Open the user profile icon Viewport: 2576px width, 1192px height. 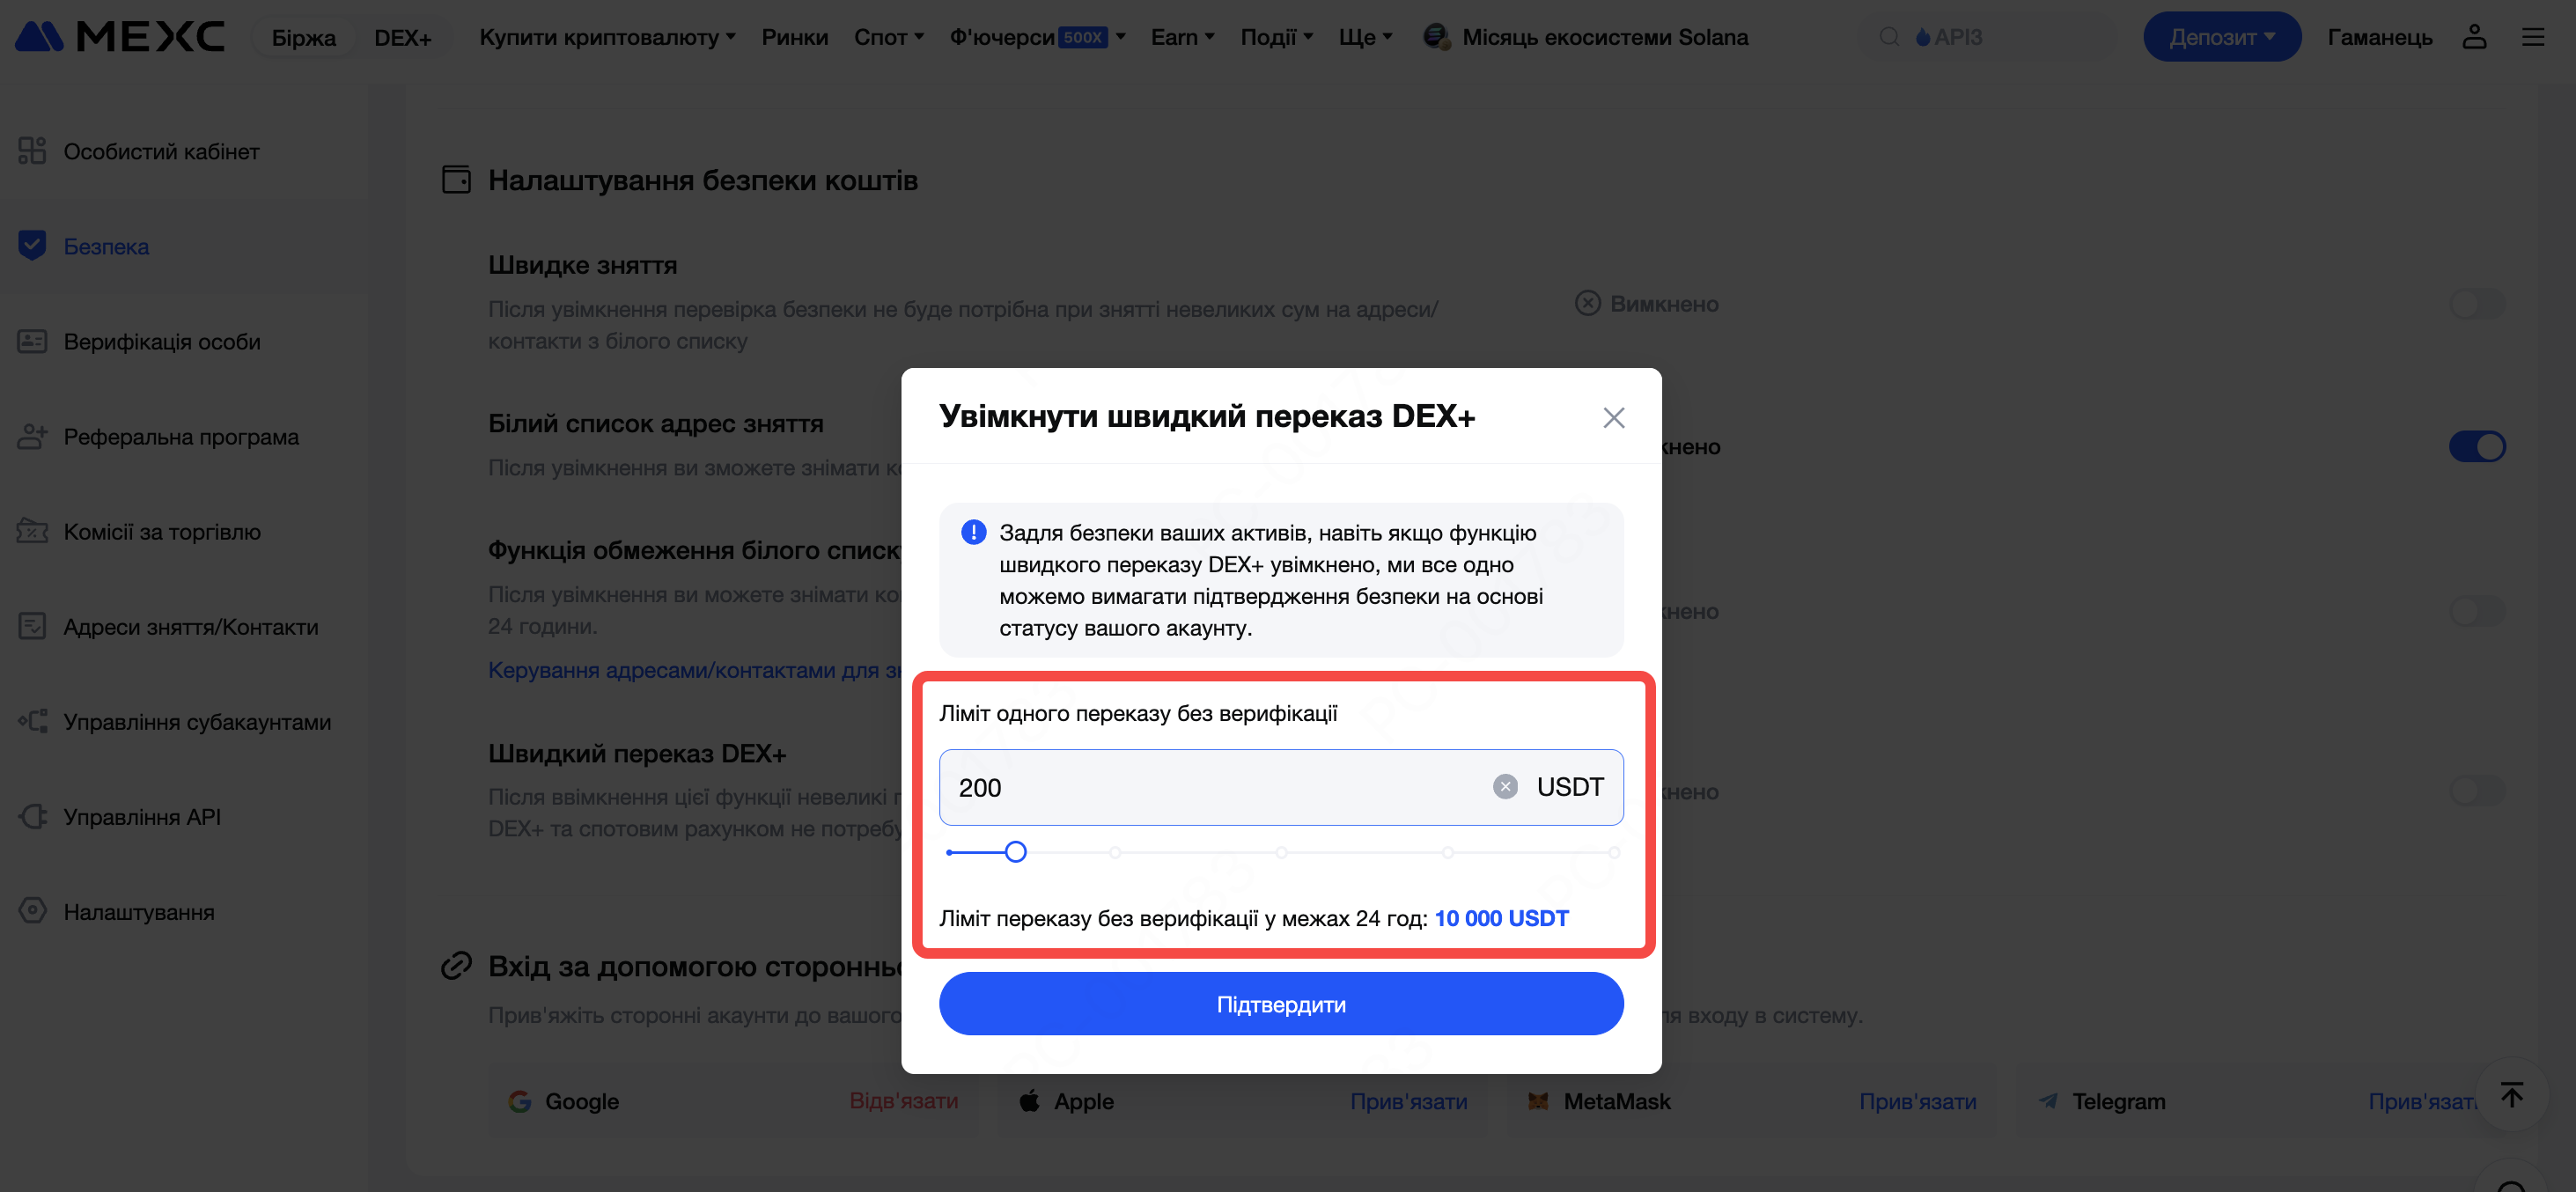2474,37
